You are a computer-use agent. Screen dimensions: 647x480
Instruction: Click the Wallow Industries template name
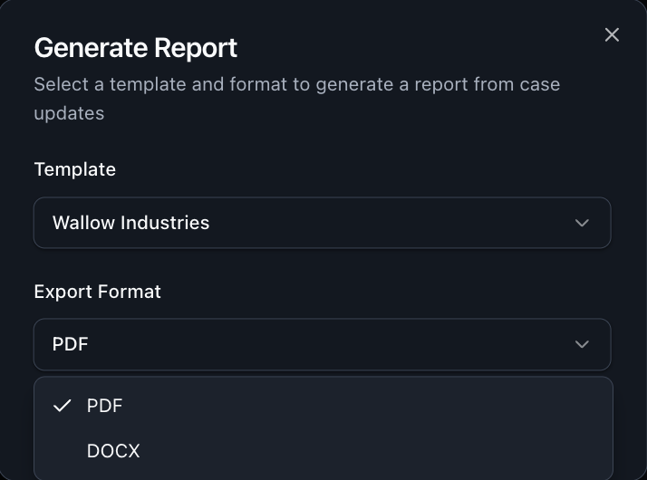(x=130, y=223)
